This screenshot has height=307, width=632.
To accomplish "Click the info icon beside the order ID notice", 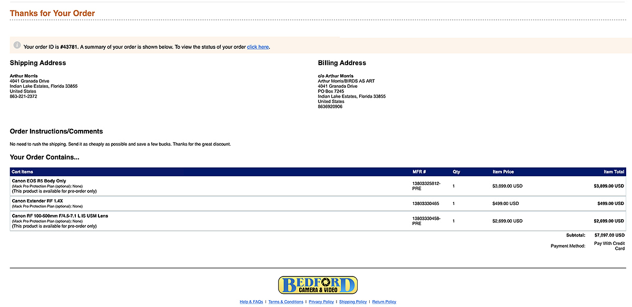I will (x=17, y=45).
